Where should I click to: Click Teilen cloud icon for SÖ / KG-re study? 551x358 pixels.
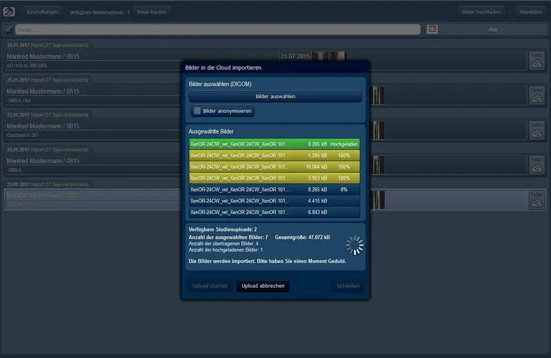(x=537, y=61)
